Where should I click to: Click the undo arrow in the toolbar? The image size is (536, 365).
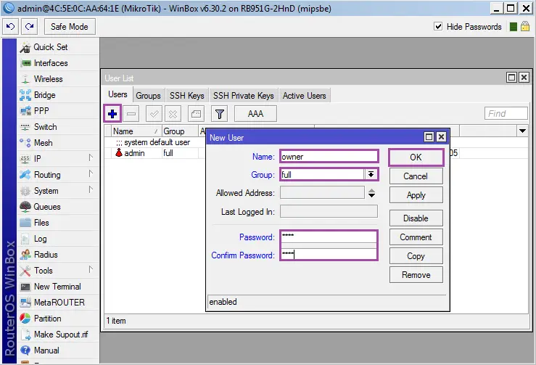coord(11,27)
